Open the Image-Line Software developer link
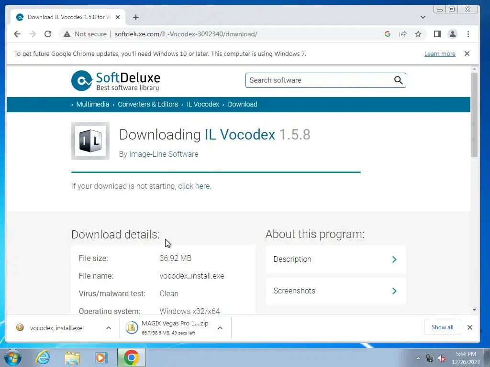This screenshot has width=490, height=367. click(164, 154)
